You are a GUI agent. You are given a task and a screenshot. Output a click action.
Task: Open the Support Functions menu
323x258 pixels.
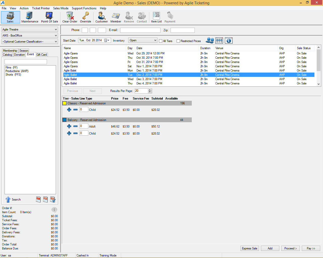(x=84, y=8)
